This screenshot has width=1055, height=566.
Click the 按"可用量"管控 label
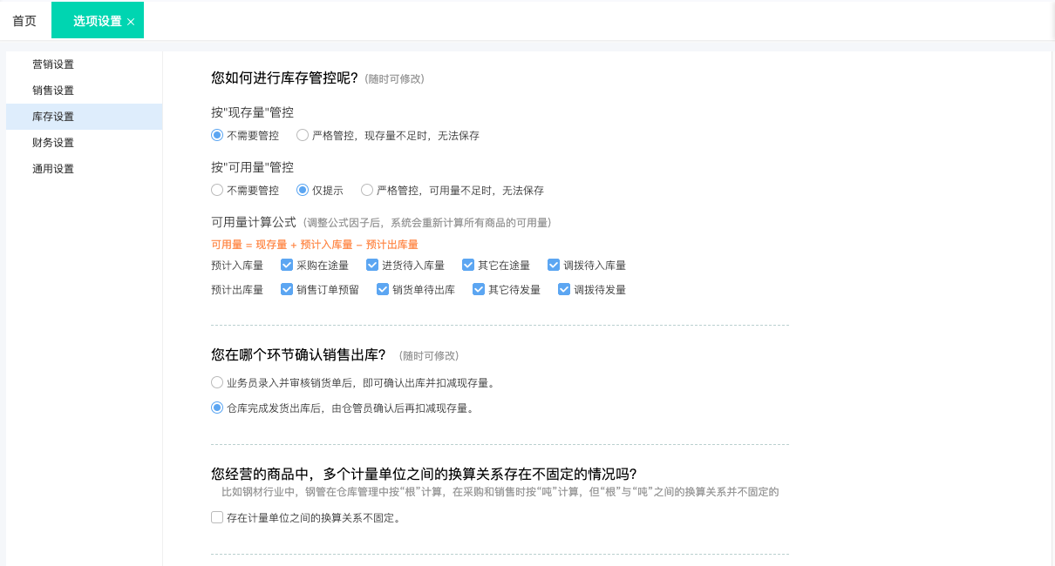[252, 167]
